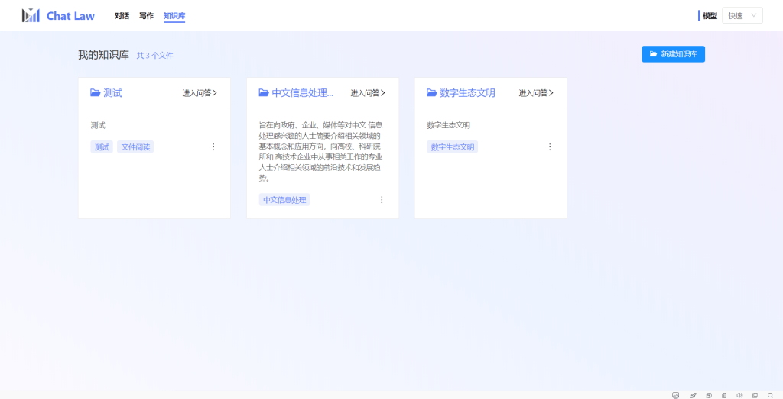Switch to the 写作 tab
The width and height of the screenshot is (783, 399).
[146, 16]
